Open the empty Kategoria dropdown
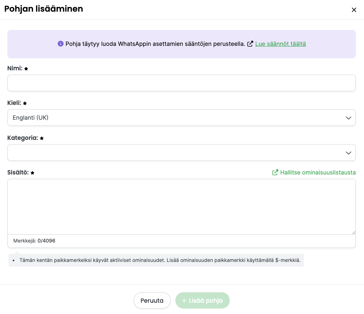This screenshot has height=314, width=364. coord(182,152)
